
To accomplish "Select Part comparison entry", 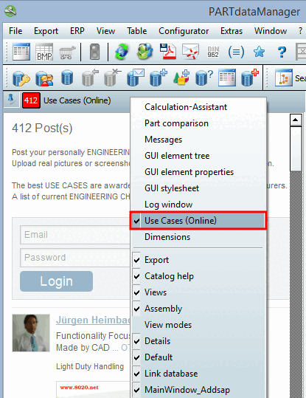I will coord(198,123).
